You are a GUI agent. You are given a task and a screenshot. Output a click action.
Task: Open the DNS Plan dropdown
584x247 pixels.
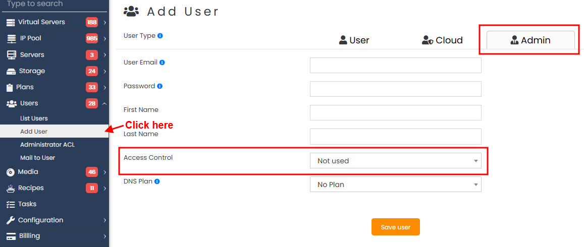point(395,184)
